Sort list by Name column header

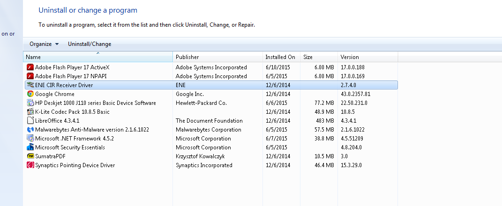[98, 57]
